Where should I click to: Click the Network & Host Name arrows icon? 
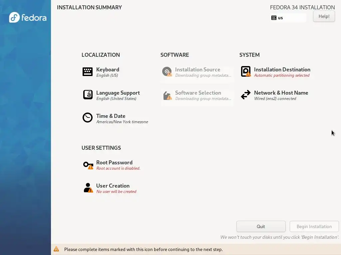246,95
